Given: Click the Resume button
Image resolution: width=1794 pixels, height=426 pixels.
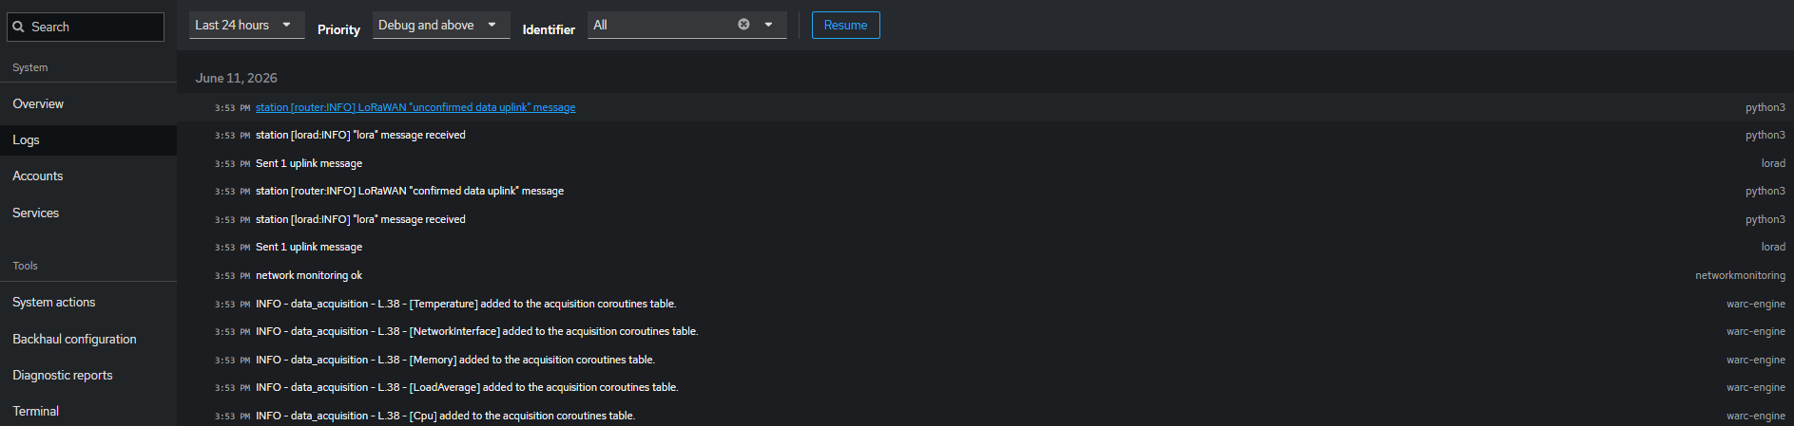Looking at the screenshot, I should 845,25.
